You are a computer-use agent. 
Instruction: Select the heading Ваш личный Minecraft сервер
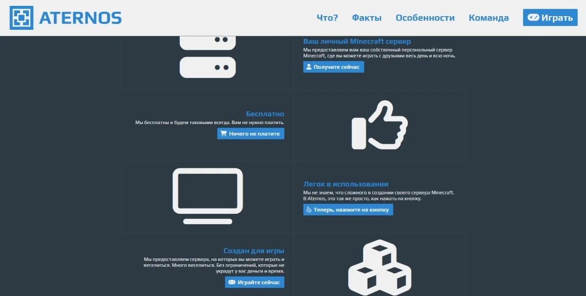[x=357, y=42]
